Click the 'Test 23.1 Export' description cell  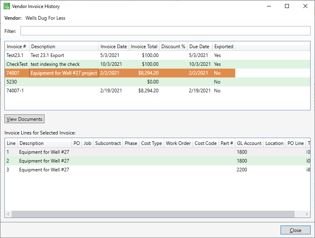47,55
